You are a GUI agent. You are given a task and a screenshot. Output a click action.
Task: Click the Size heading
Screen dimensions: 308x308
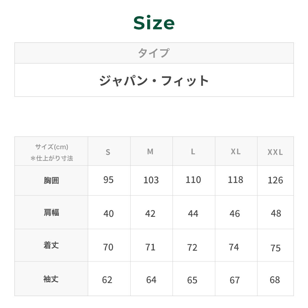[154, 23]
